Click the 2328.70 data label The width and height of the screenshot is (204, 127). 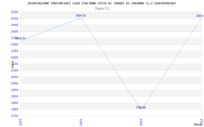tap(20, 39)
